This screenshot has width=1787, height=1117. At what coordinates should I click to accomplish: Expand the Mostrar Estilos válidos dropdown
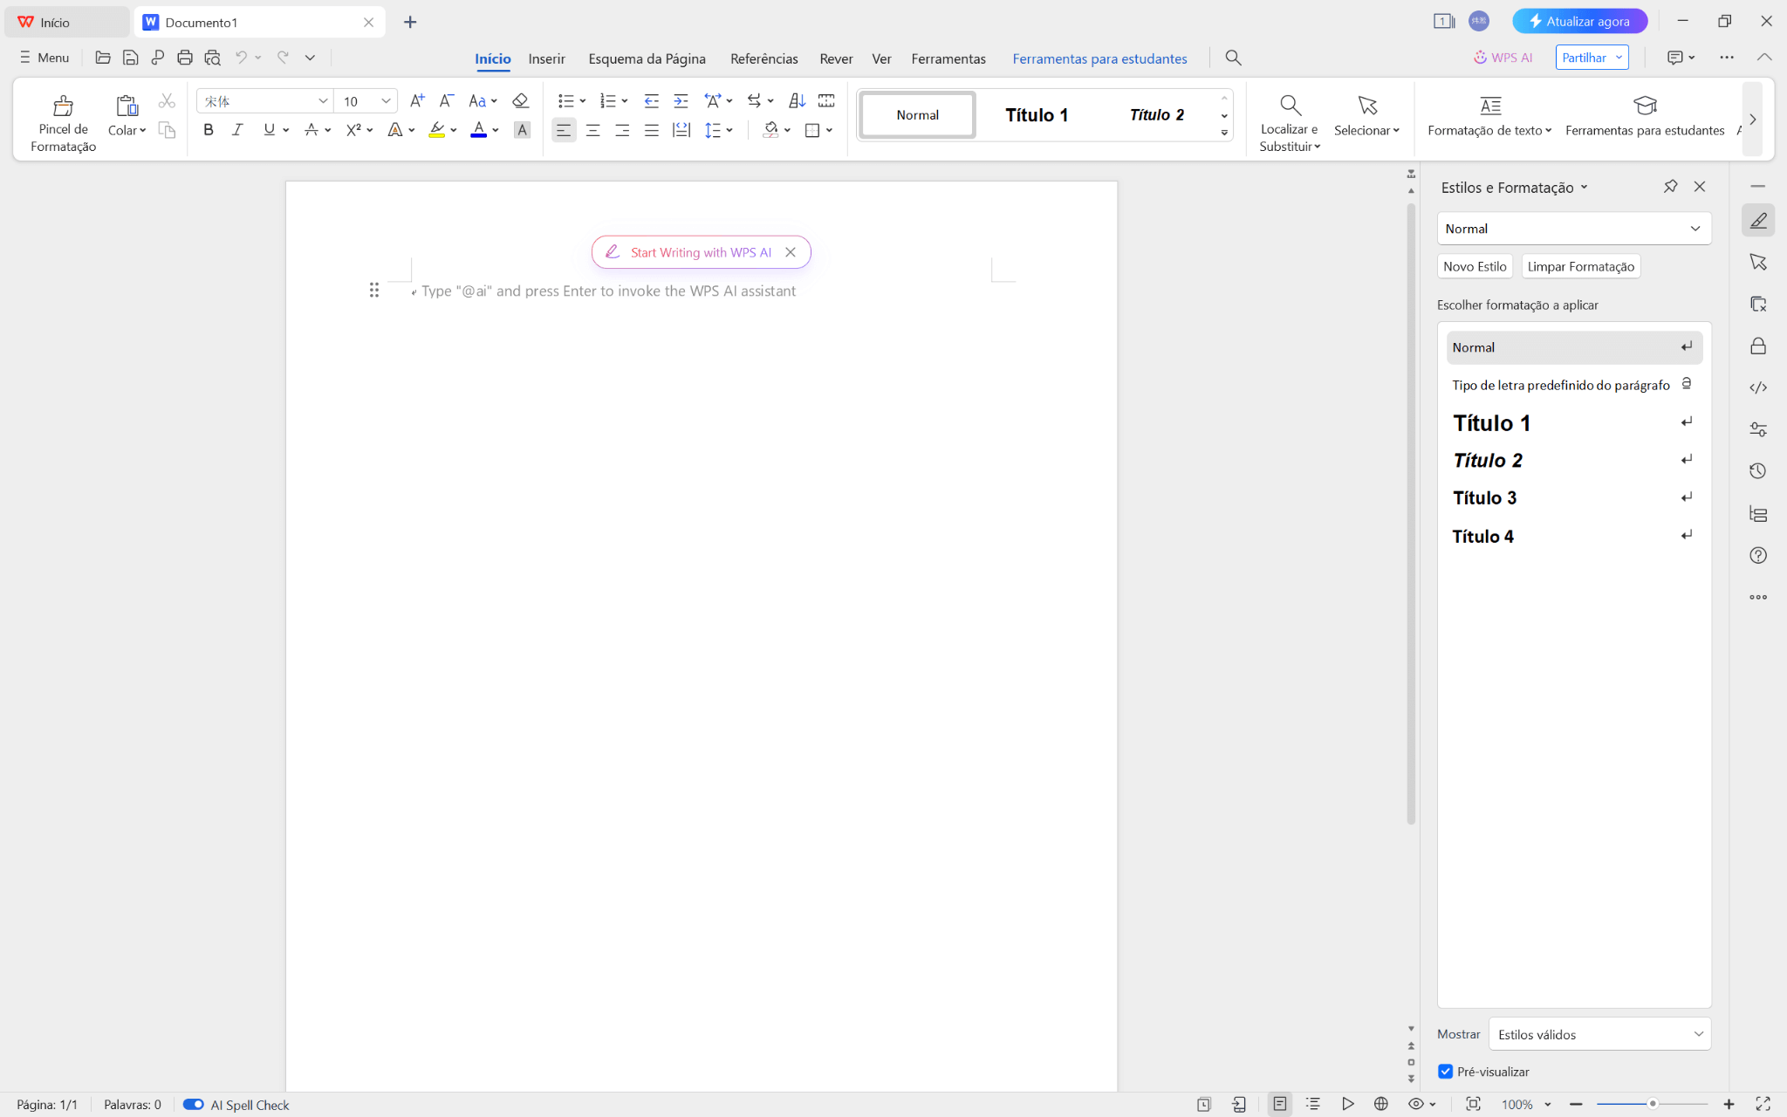tap(1599, 1034)
